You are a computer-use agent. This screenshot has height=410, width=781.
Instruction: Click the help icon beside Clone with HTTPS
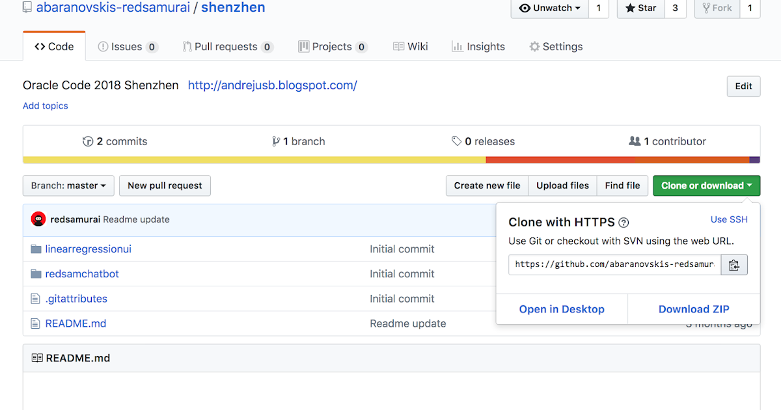623,222
